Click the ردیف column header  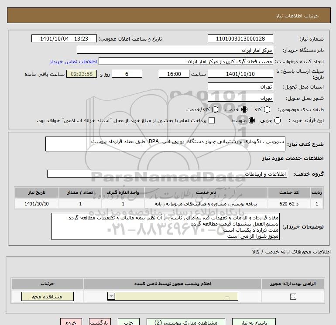[317, 192]
